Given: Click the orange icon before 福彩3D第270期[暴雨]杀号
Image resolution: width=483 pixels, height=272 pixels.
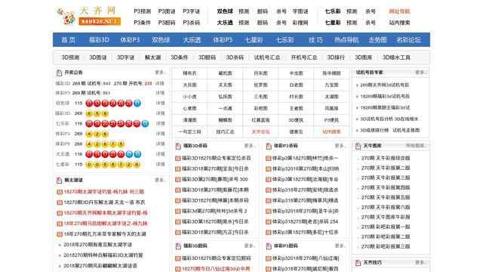Looking at the screenshot, I should 178,180.
